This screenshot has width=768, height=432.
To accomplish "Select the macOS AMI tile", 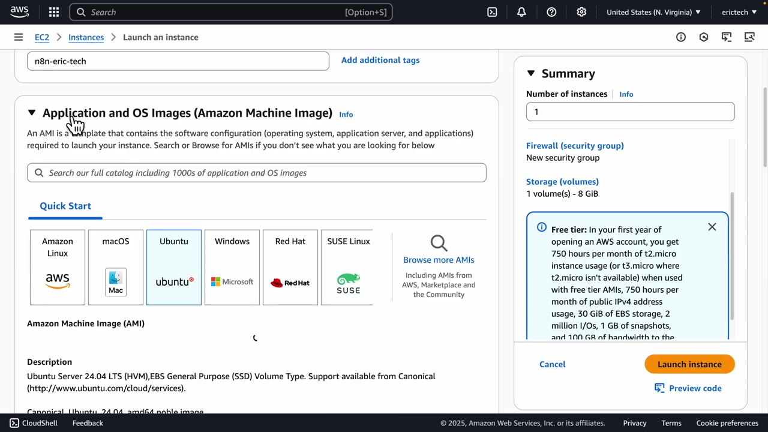I will point(116,267).
